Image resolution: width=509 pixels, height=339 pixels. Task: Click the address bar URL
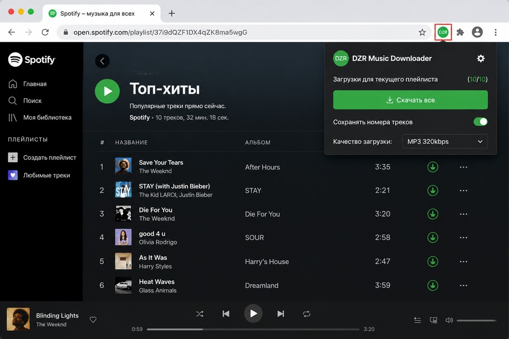pyautogui.click(x=160, y=32)
